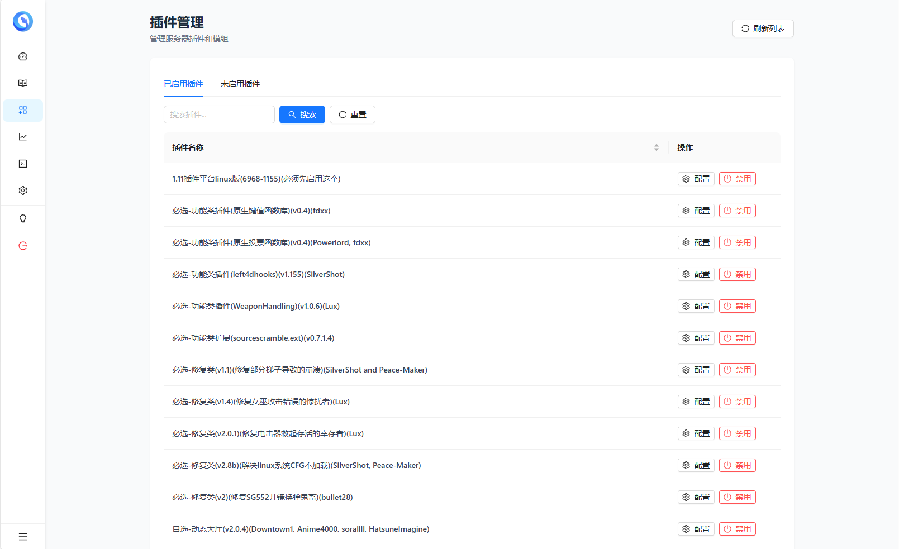This screenshot has width=899, height=549.
Task: Select the 已启用插件 tab
Action: (183, 84)
